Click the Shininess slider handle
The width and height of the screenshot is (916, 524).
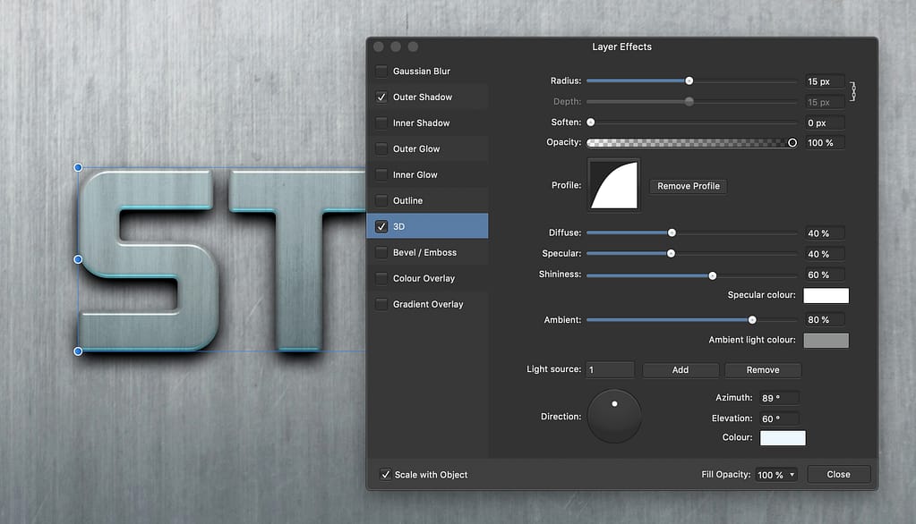[712, 275]
